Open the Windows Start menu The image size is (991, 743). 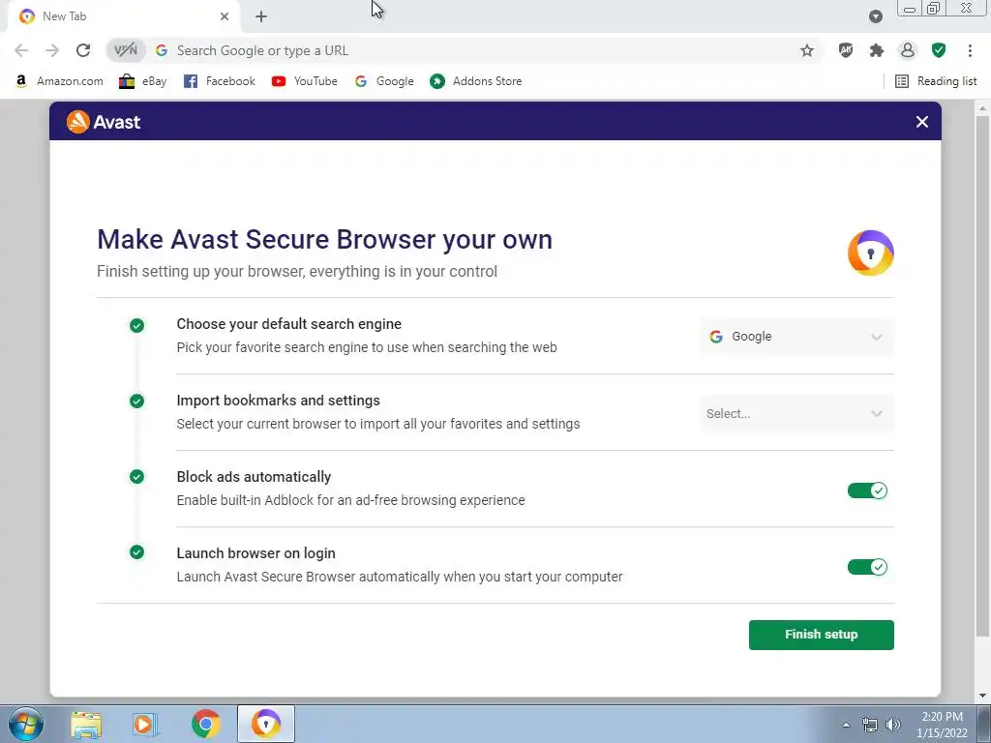[x=26, y=724]
